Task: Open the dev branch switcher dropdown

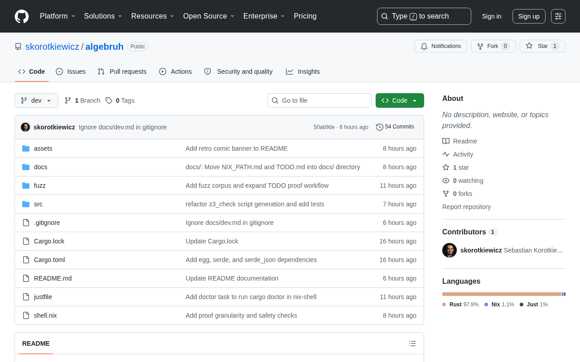Action: [36, 100]
